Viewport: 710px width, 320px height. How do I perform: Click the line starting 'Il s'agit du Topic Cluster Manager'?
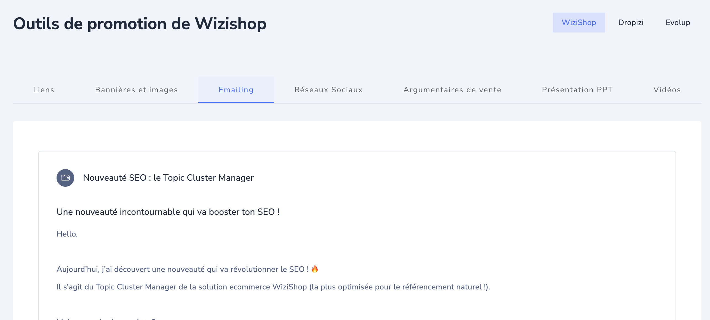click(x=273, y=287)
